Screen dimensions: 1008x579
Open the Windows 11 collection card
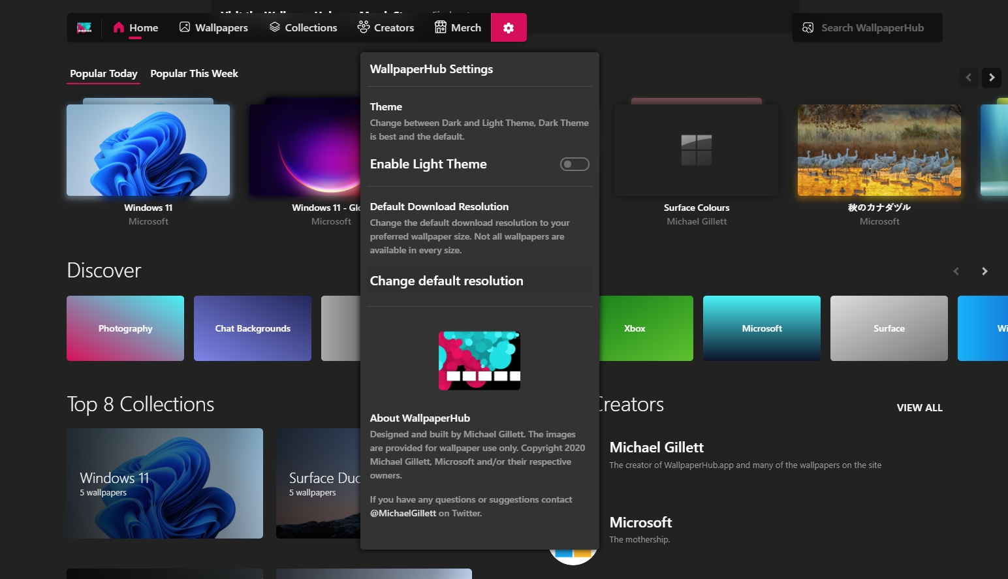point(165,483)
